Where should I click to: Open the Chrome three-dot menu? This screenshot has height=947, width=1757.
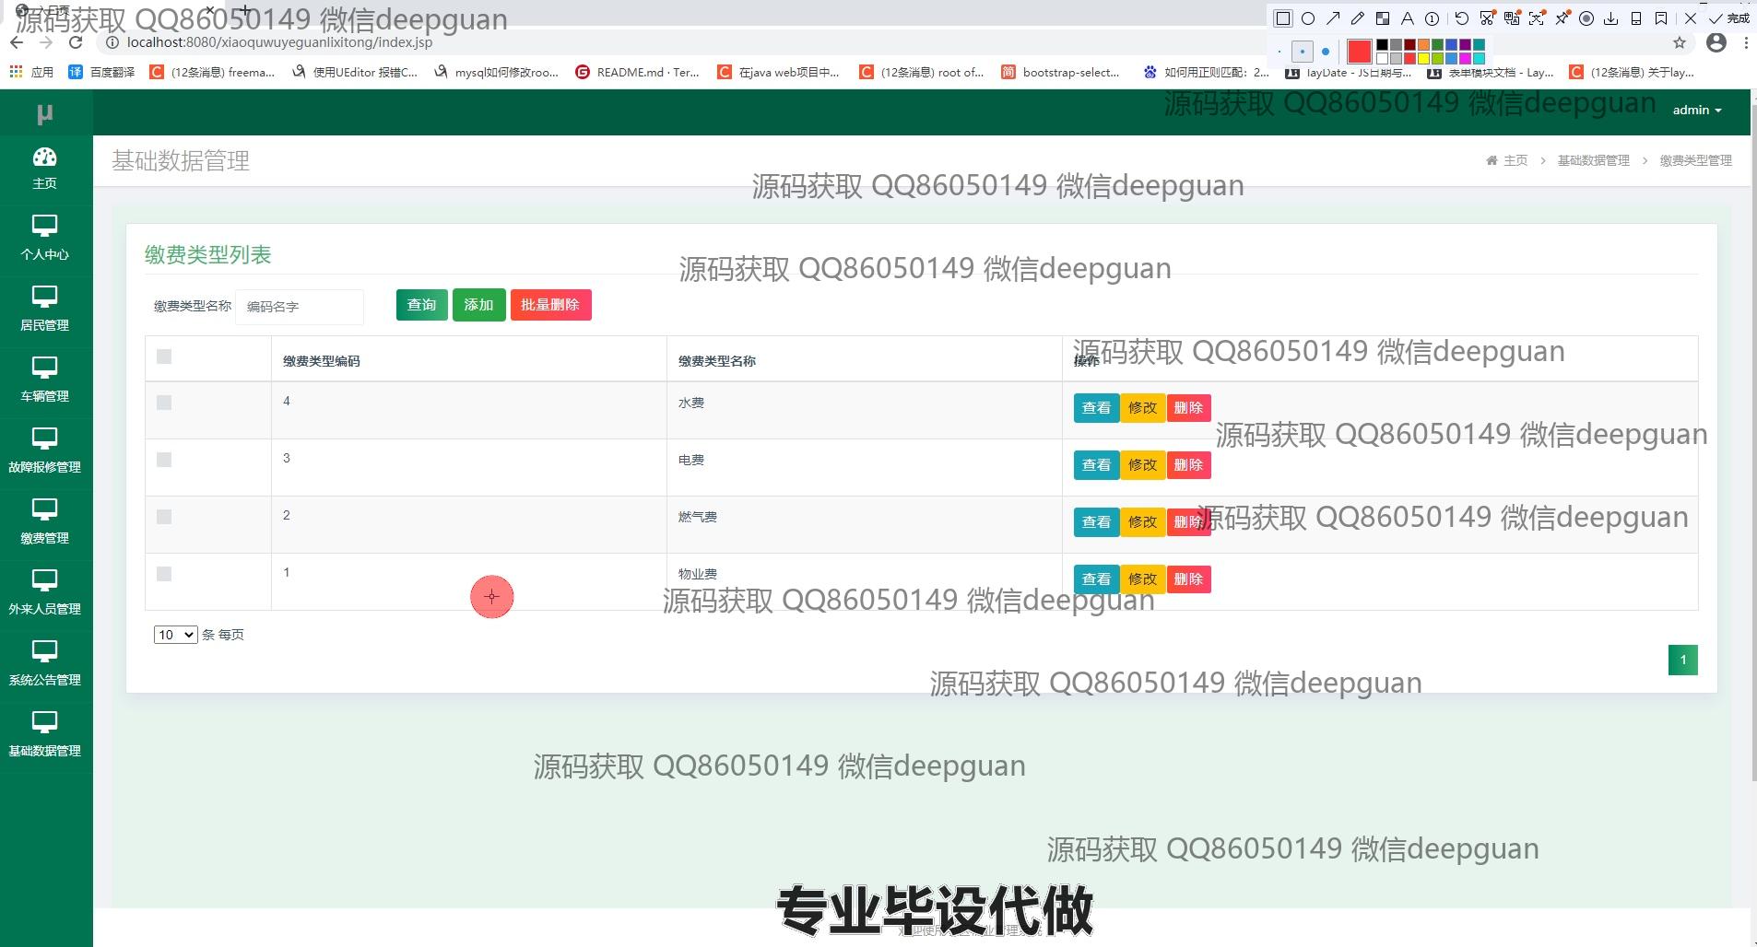tap(1746, 42)
